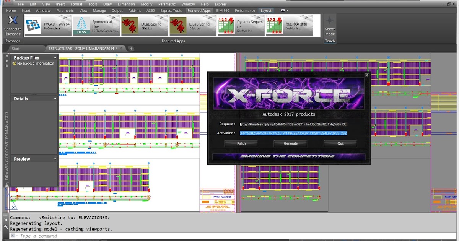Open the Modify menu
The height and width of the screenshot is (241, 459).
(146, 4)
